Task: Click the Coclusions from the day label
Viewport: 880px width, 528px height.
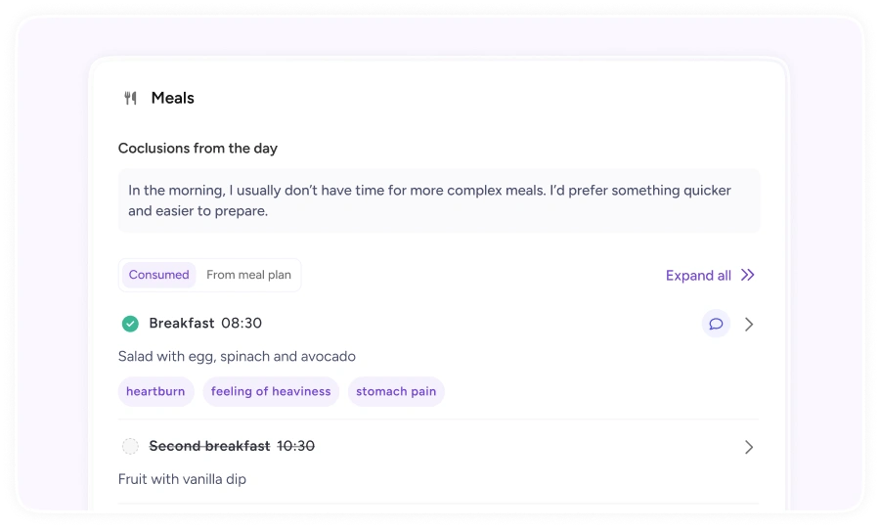Action: 198,148
